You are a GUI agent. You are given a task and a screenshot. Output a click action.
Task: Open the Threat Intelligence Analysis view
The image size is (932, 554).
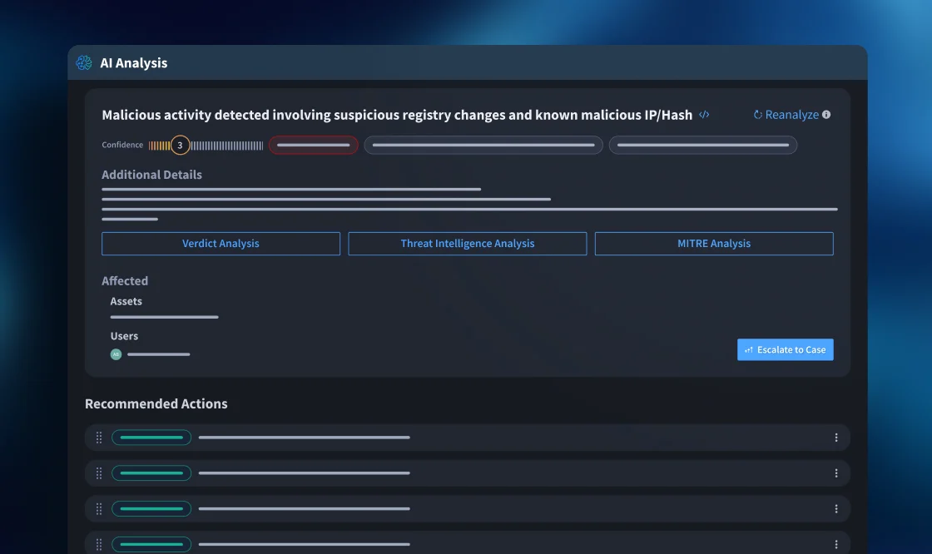[x=467, y=243]
